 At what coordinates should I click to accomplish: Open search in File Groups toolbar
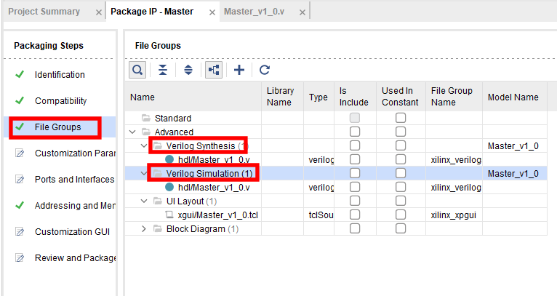pyautogui.click(x=137, y=70)
